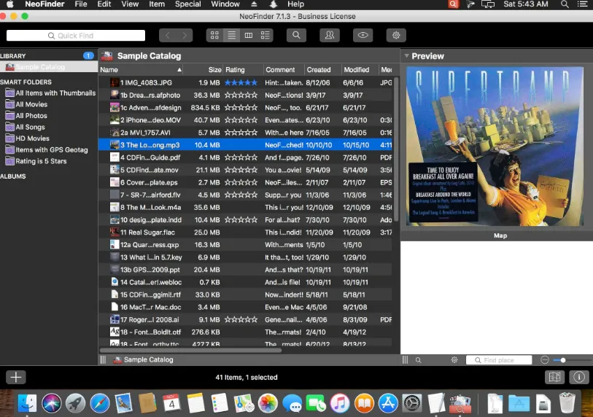Open the gear action menu in toolbar
Screen dimensions: 593x417
click(x=396, y=35)
